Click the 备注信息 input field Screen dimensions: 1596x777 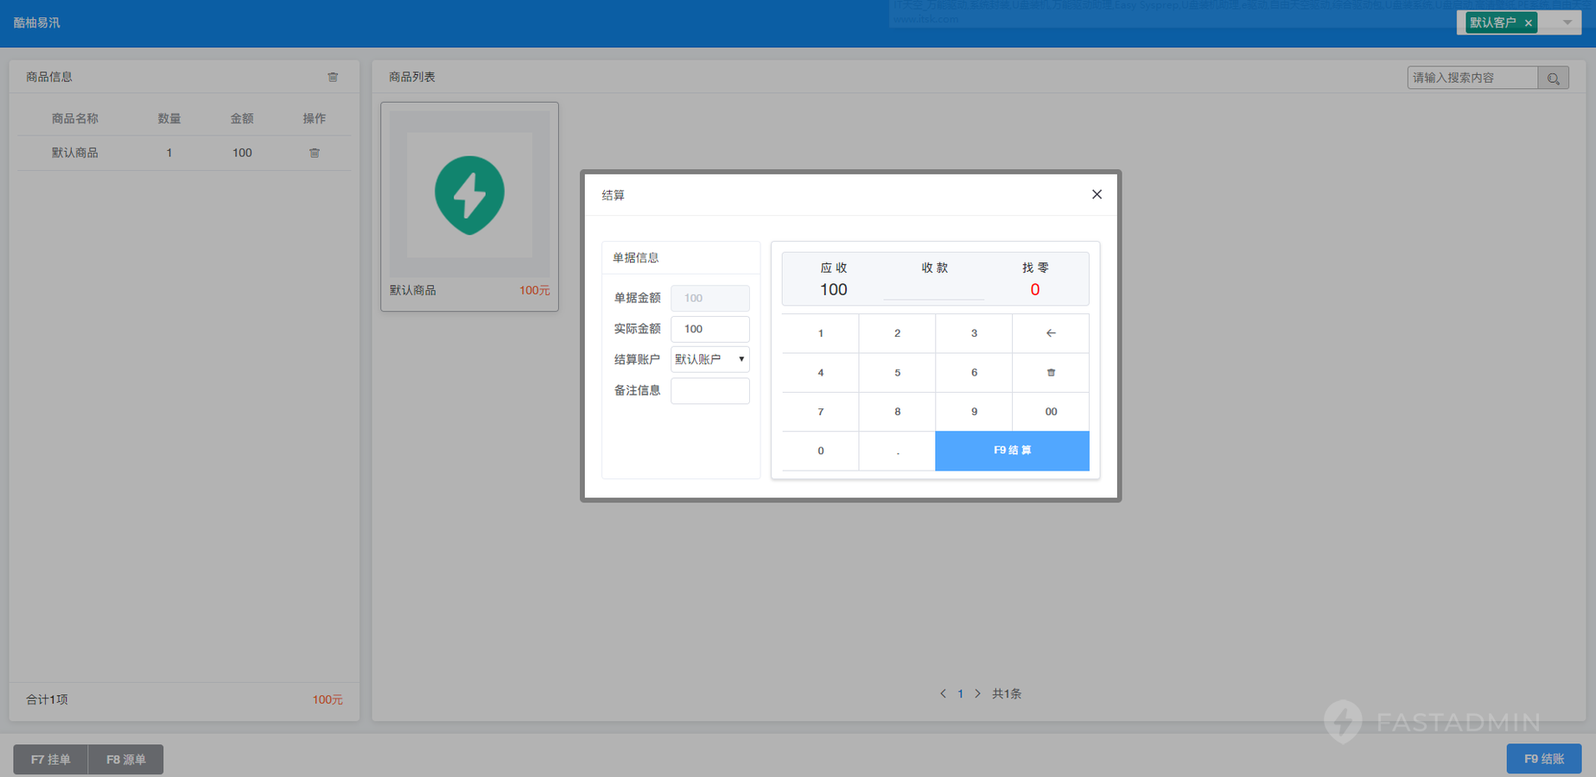[709, 391]
